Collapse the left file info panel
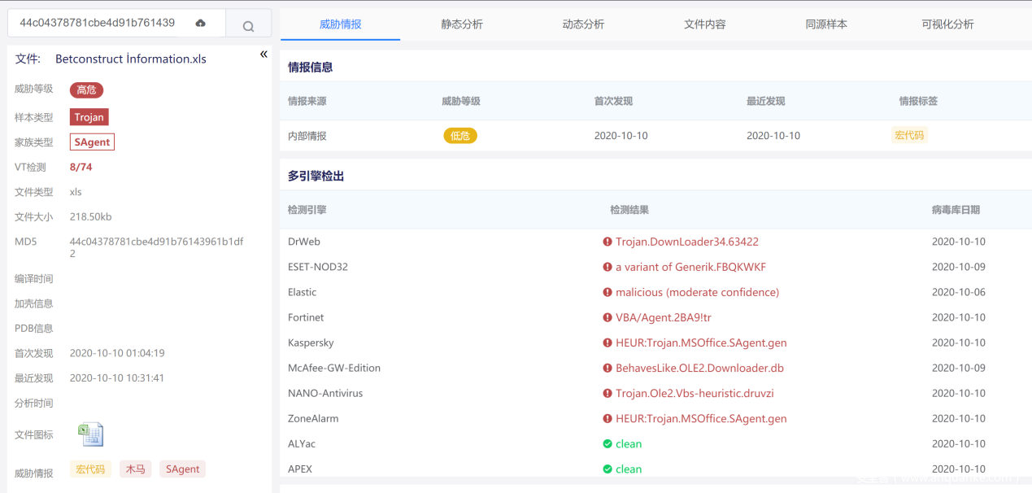This screenshot has width=1032, height=493. point(263,55)
